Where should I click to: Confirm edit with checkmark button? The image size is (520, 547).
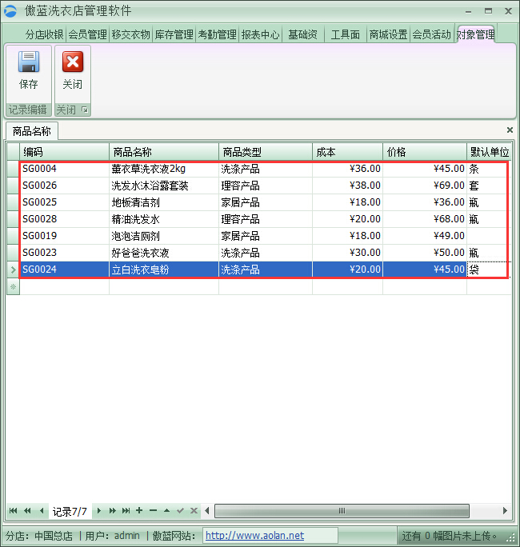tap(181, 510)
